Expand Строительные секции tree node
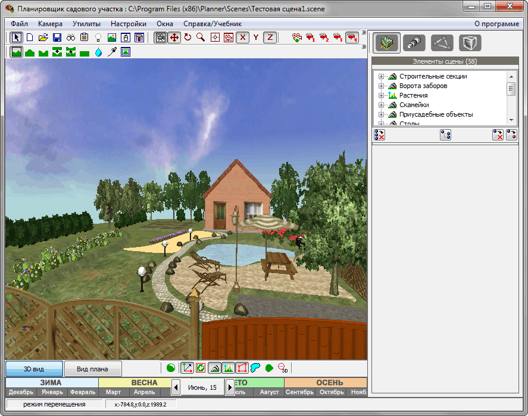The image size is (528, 416). coord(381,76)
